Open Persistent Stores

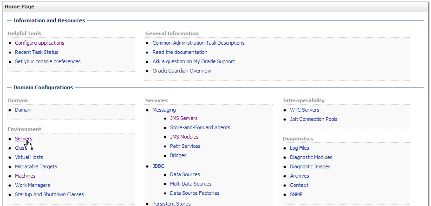[x=171, y=204]
